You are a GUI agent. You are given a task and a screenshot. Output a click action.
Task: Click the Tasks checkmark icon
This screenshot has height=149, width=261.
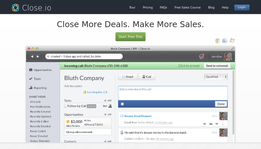pyautogui.click(x=31, y=79)
